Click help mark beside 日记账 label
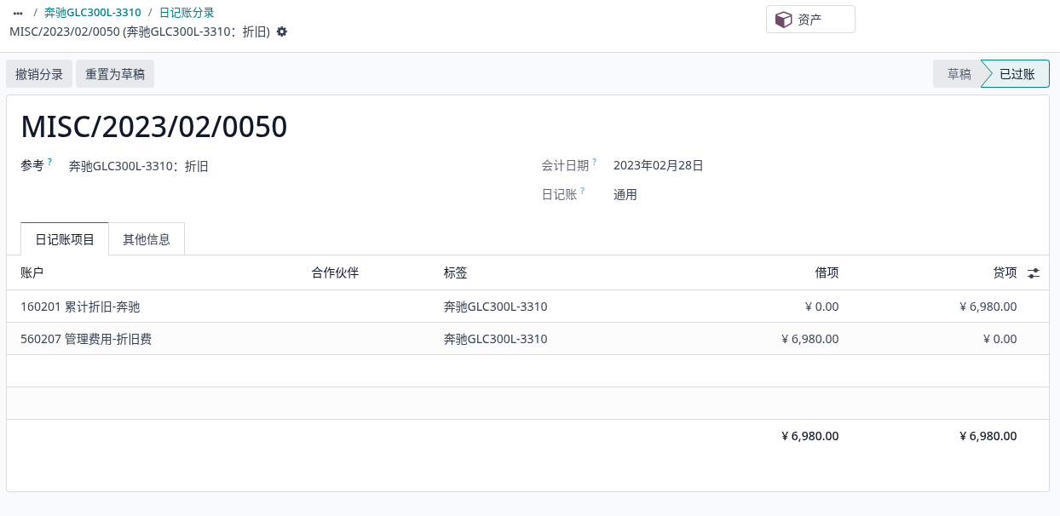The height and width of the screenshot is (516, 1060). (582, 190)
